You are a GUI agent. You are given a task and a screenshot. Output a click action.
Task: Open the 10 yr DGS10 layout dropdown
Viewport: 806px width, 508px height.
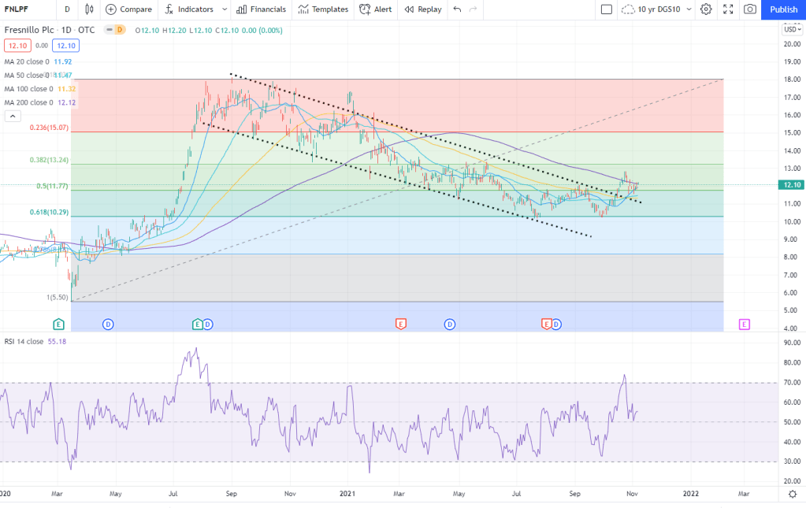657,9
